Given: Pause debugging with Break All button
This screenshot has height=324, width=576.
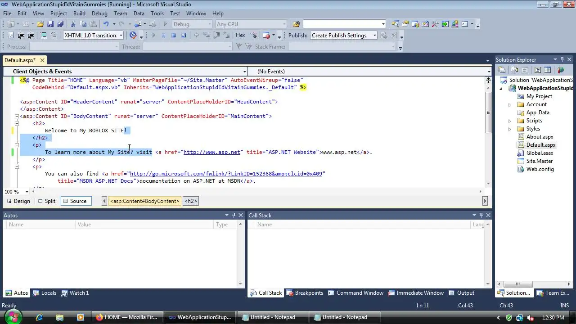Looking at the screenshot, I should click(x=164, y=36).
